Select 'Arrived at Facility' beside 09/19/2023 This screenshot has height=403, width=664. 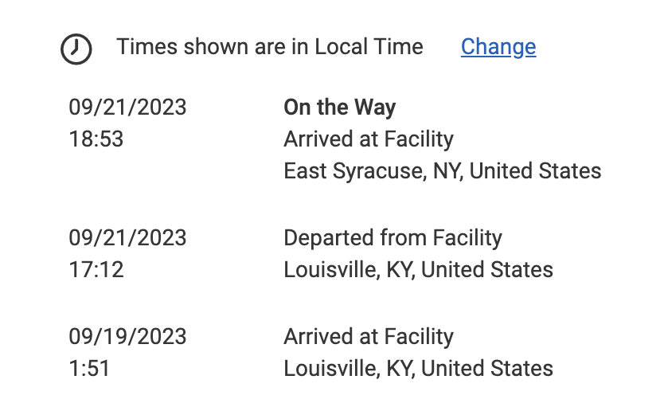pyautogui.click(x=368, y=336)
